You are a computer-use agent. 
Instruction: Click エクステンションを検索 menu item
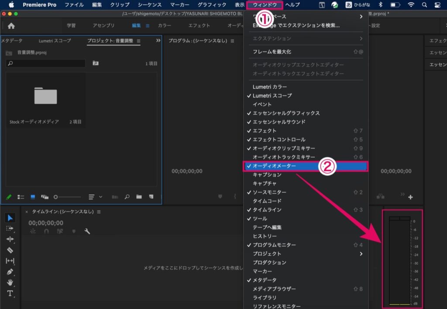[x=306, y=25]
